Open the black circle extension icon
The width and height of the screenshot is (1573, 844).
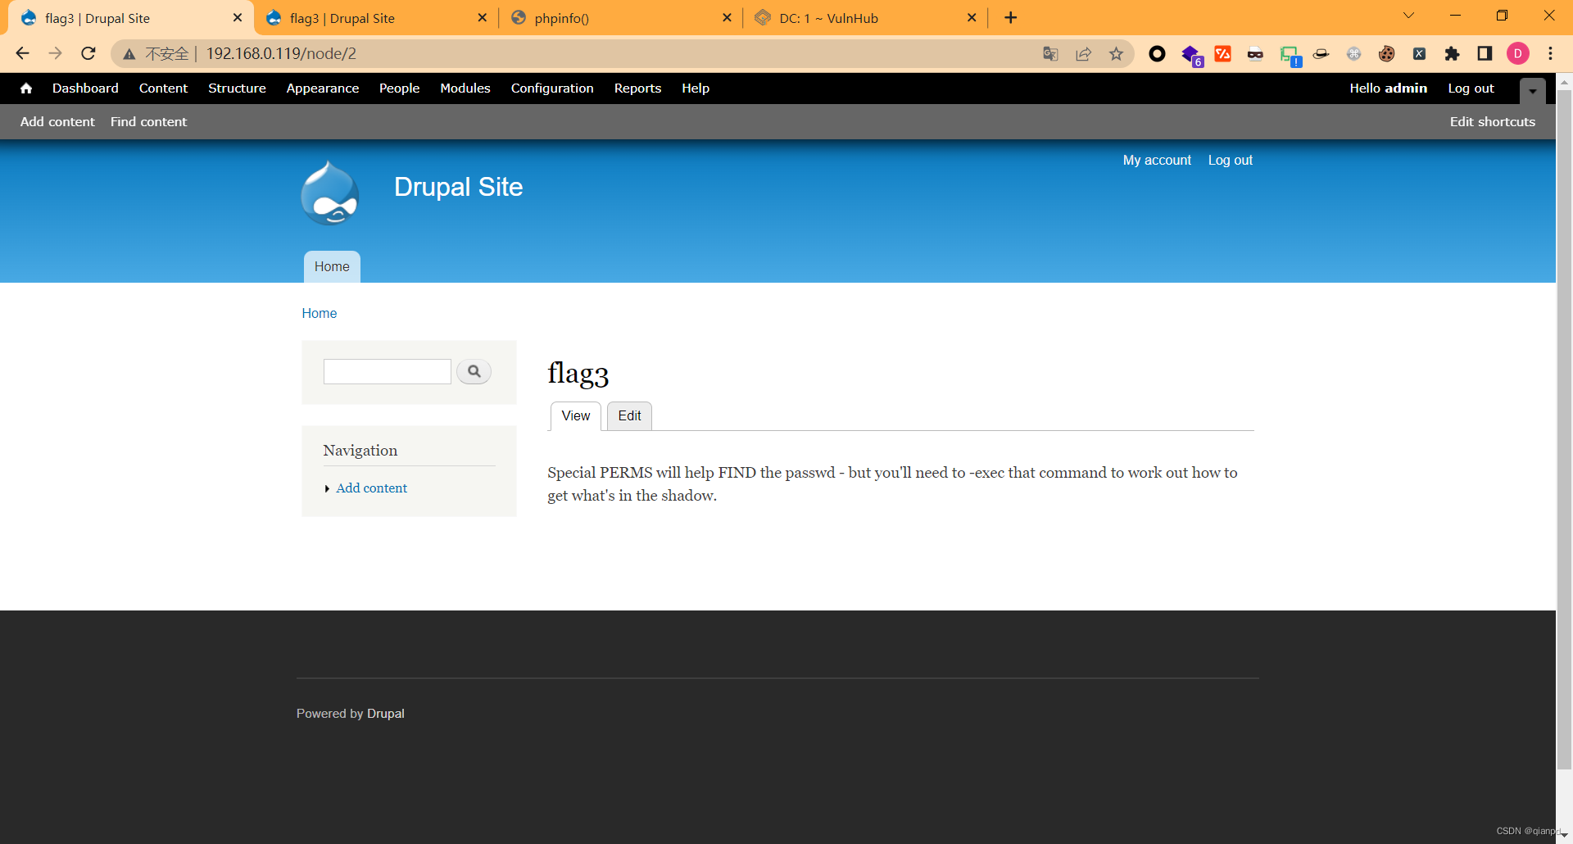[1157, 54]
